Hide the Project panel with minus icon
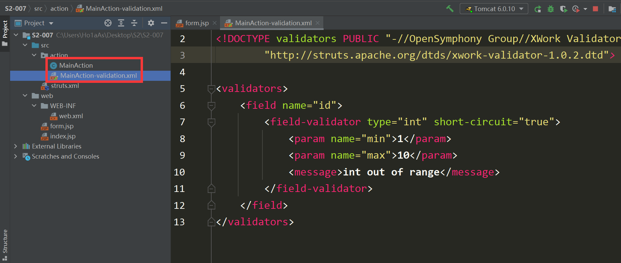 164,23
